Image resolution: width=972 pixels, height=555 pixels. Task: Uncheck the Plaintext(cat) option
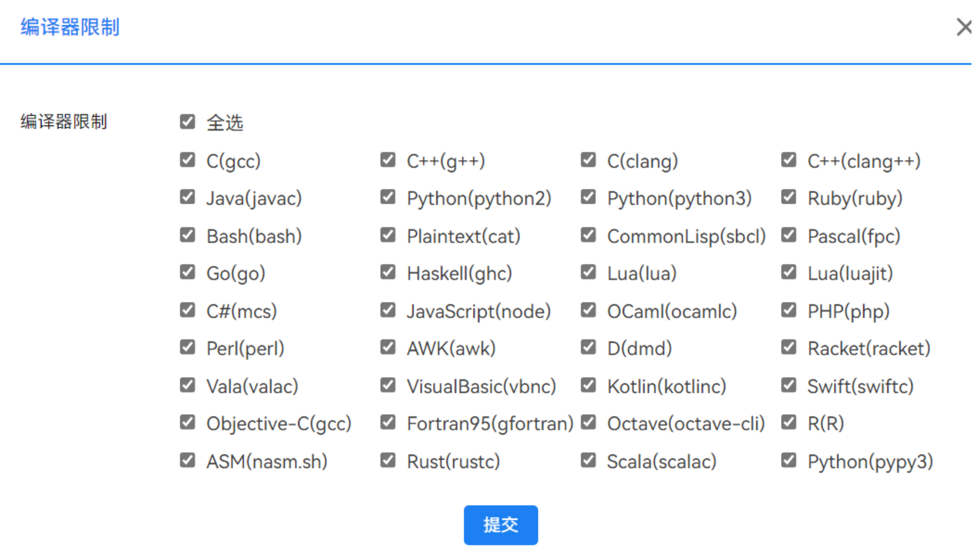pos(388,235)
